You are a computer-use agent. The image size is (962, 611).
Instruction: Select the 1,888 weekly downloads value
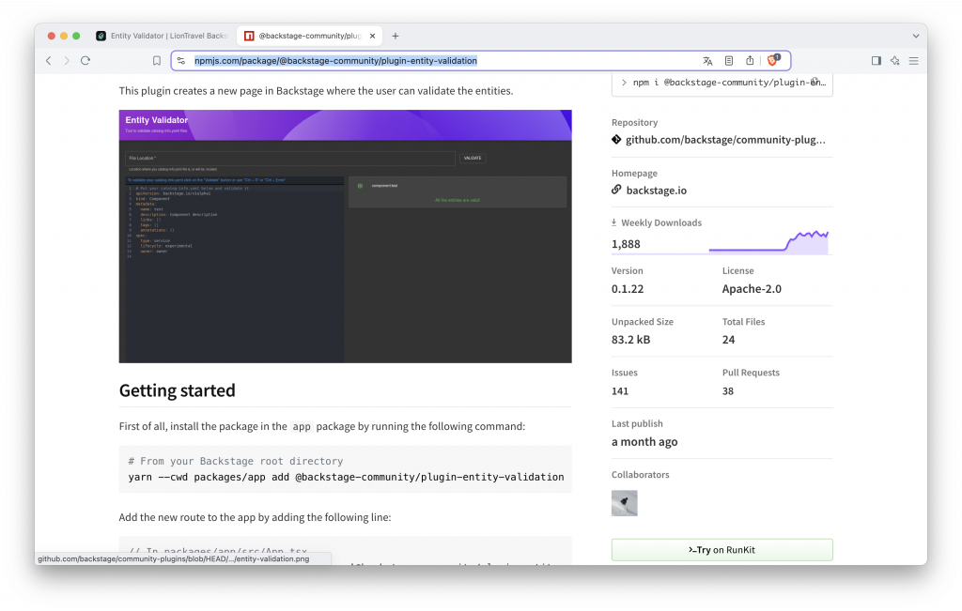626,244
